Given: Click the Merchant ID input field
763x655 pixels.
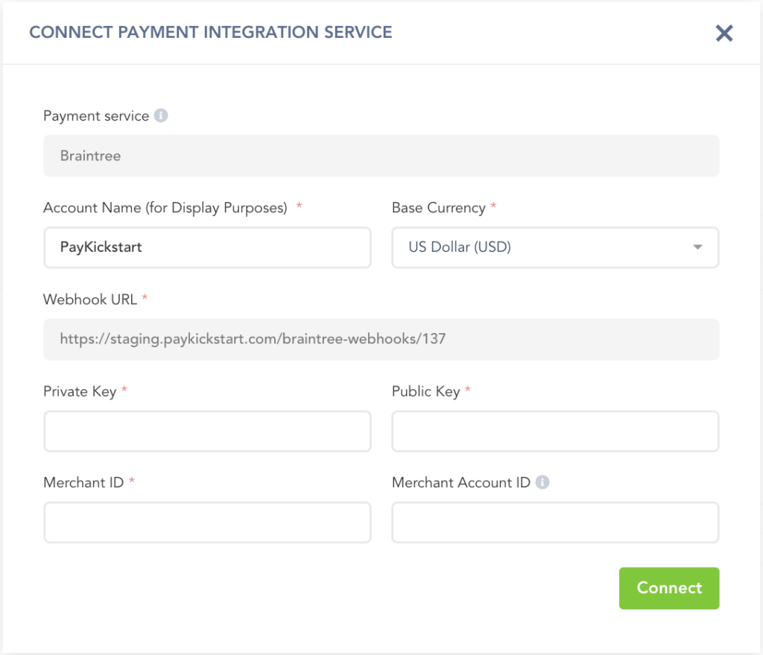Looking at the screenshot, I should click(207, 522).
